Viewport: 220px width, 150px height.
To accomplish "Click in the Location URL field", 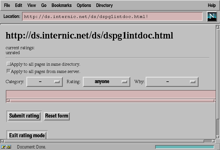I will (112, 17).
